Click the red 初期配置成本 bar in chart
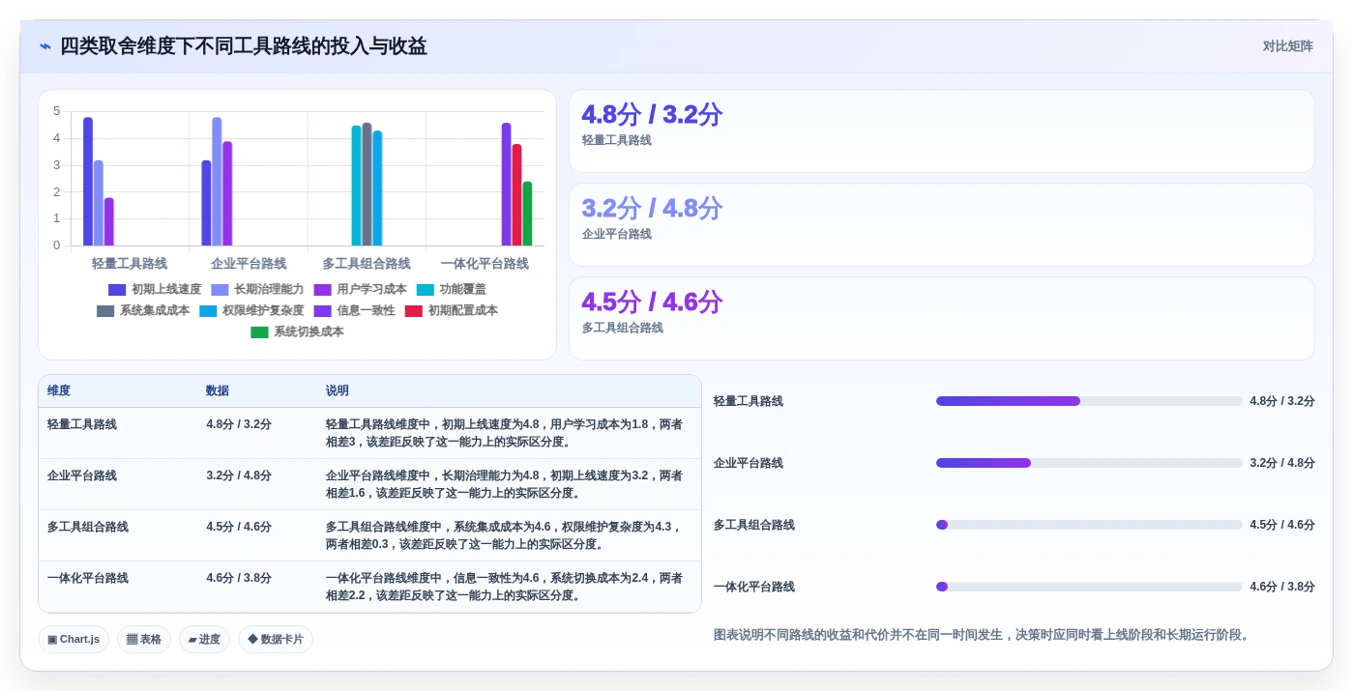Image resolution: width=1353 pixels, height=691 pixels. pyautogui.click(x=516, y=195)
